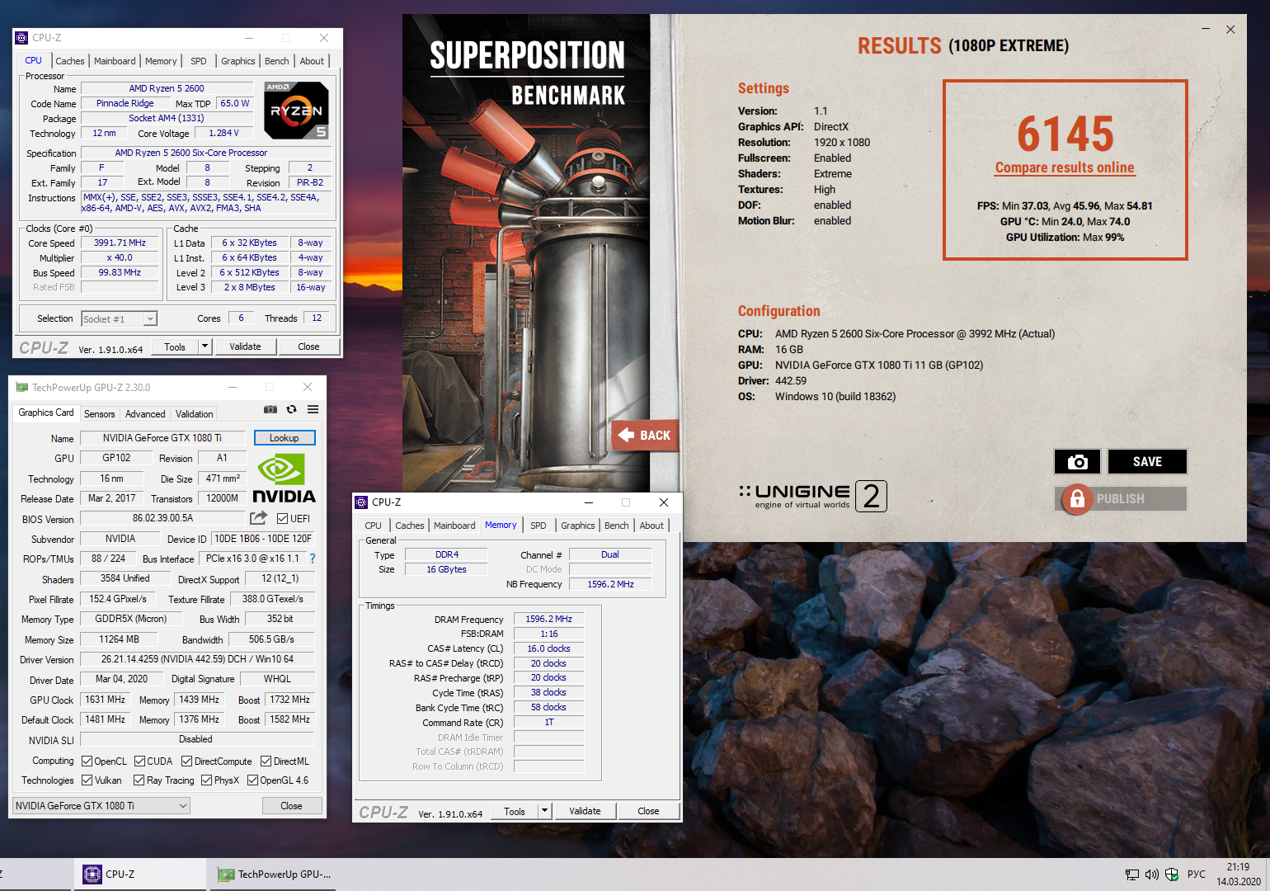The height and width of the screenshot is (891, 1270).
Task: Click GPU-Z title bar app icon
Action: [x=21, y=387]
